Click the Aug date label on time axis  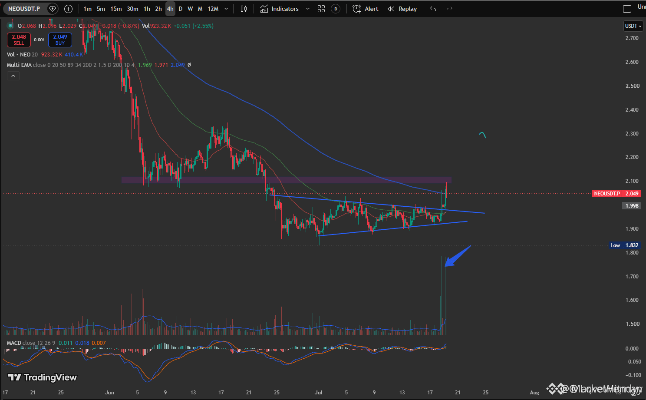534,392
